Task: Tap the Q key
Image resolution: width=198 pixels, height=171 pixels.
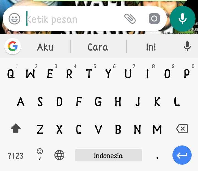Action: (x=11, y=74)
